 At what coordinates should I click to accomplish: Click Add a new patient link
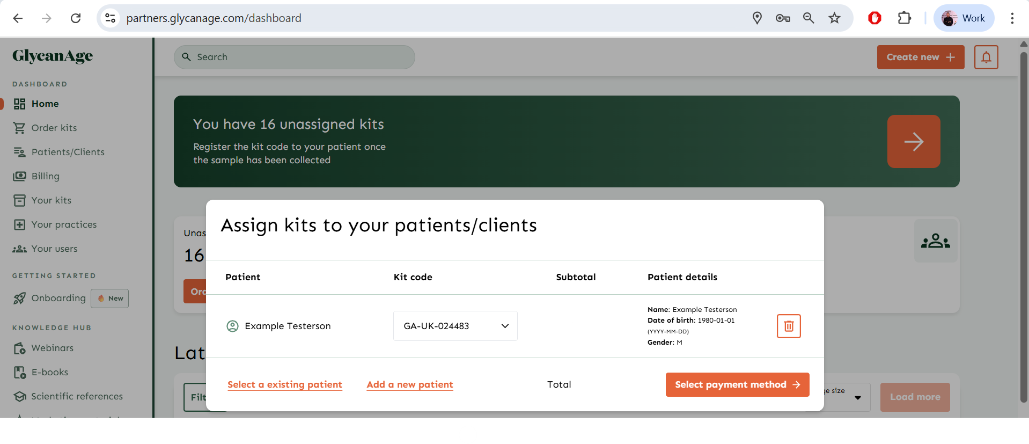[410, 384]
